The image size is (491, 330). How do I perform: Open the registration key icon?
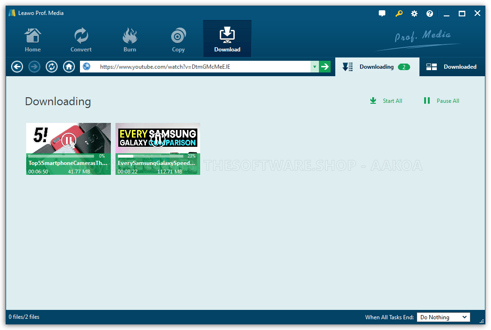coord(398,14)
